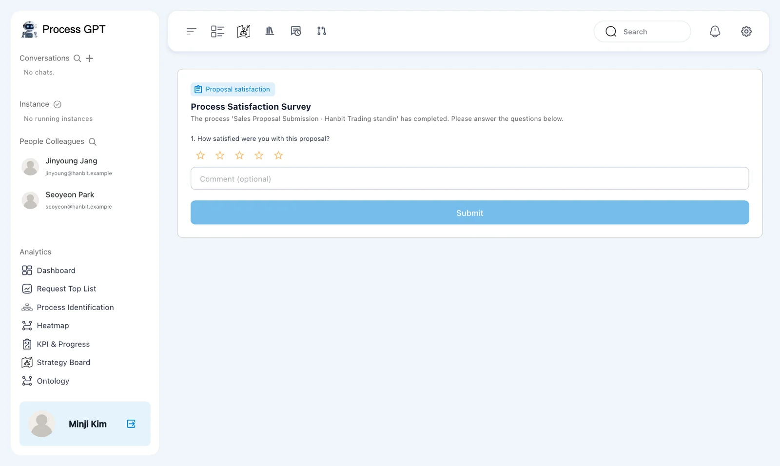Click the Conversations section label

point(44,58)
